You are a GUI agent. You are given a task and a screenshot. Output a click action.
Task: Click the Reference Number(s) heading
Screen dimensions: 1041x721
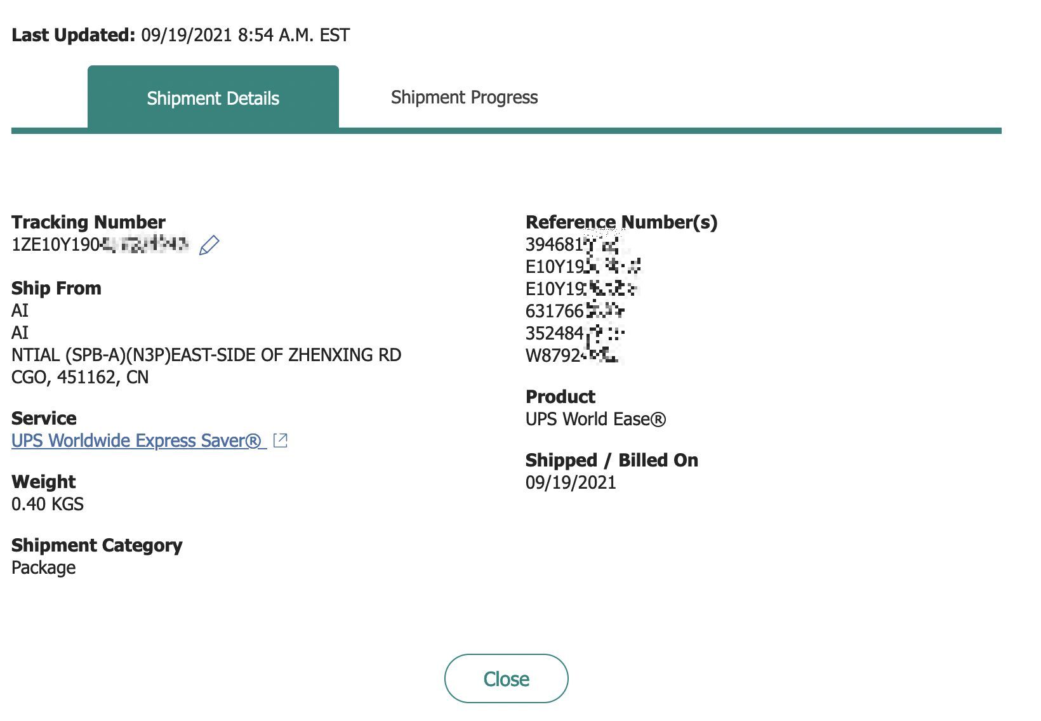621,222
